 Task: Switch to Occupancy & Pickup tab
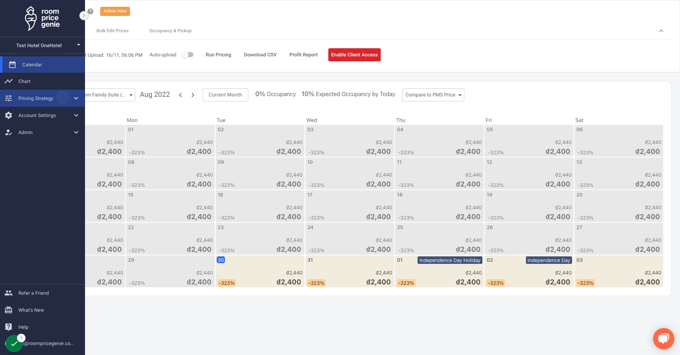point(170,31)
